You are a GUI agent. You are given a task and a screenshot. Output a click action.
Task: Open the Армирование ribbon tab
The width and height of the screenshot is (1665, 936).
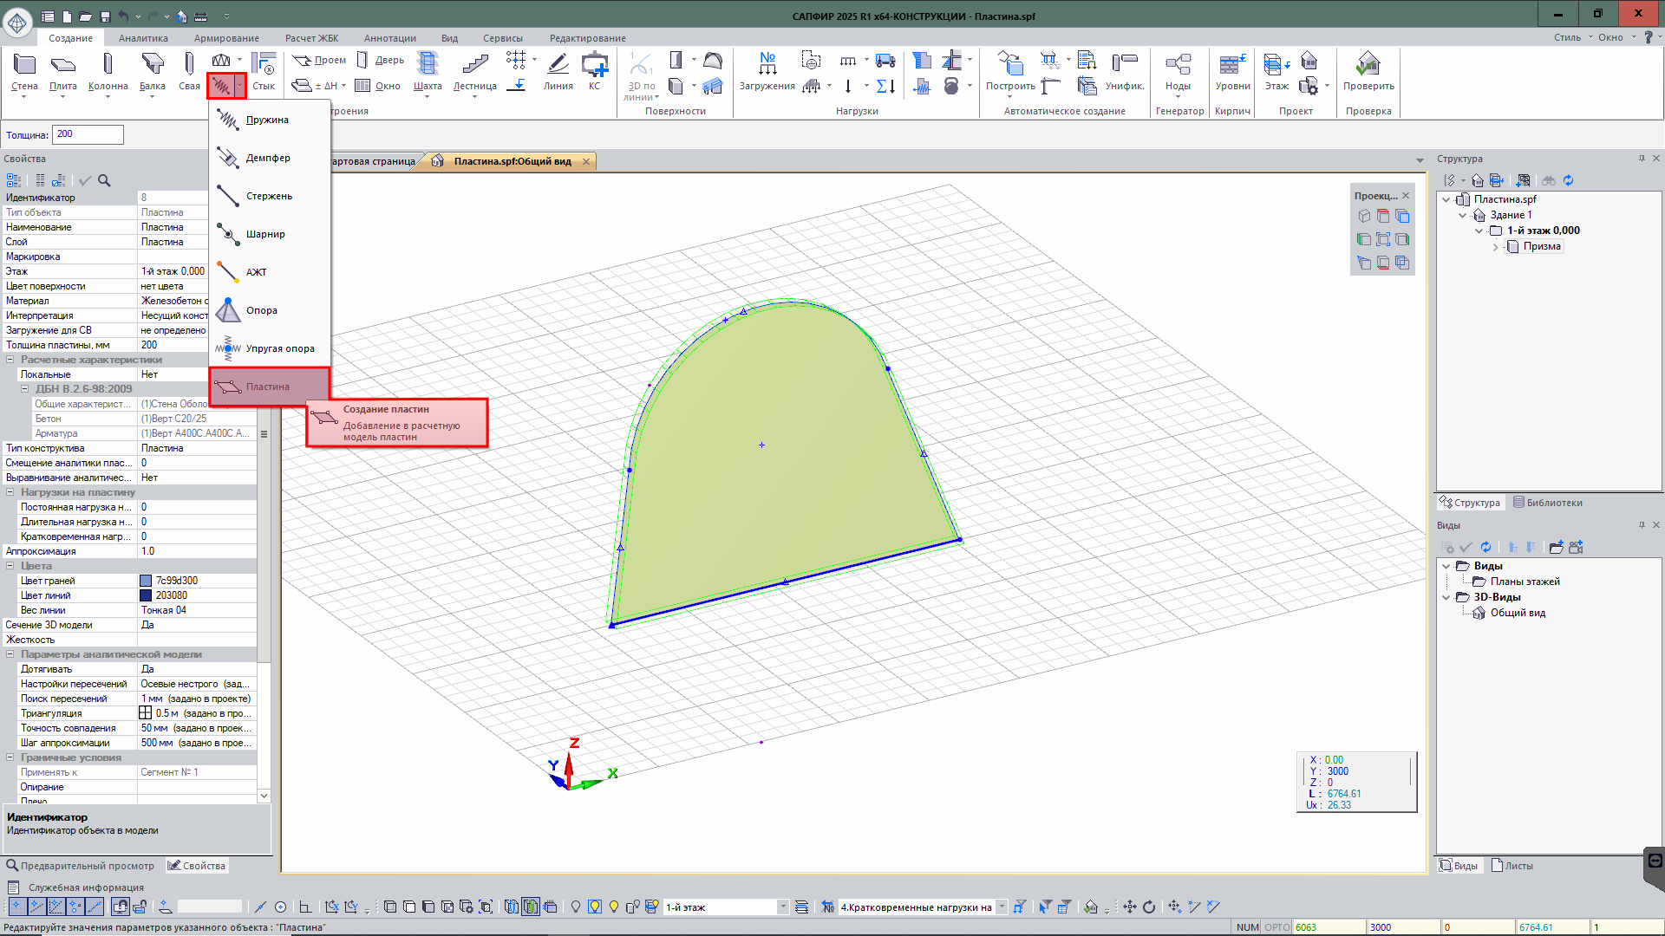tap(226, 38)
